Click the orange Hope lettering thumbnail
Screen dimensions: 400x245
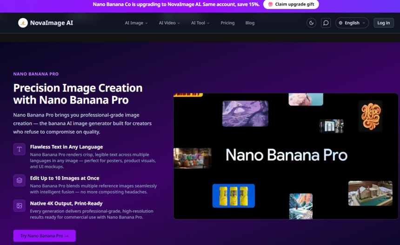pos(371,116)
